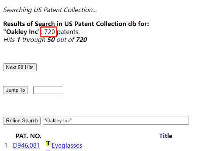Click the Next 50 Hits button
This screenshot has width=212, height=151.
[20, 67]
